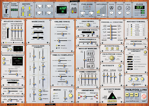Select the Divergent arrow in Activity Goal
Screen dimensions: 149x106
107,48
